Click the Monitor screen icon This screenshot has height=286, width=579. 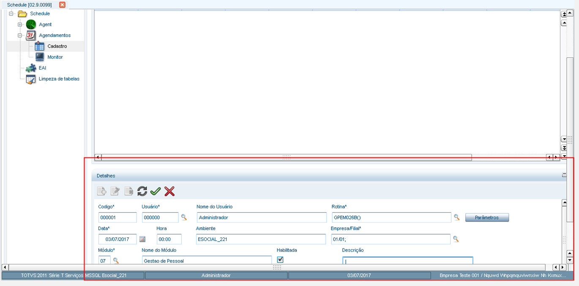coord(39,57)
